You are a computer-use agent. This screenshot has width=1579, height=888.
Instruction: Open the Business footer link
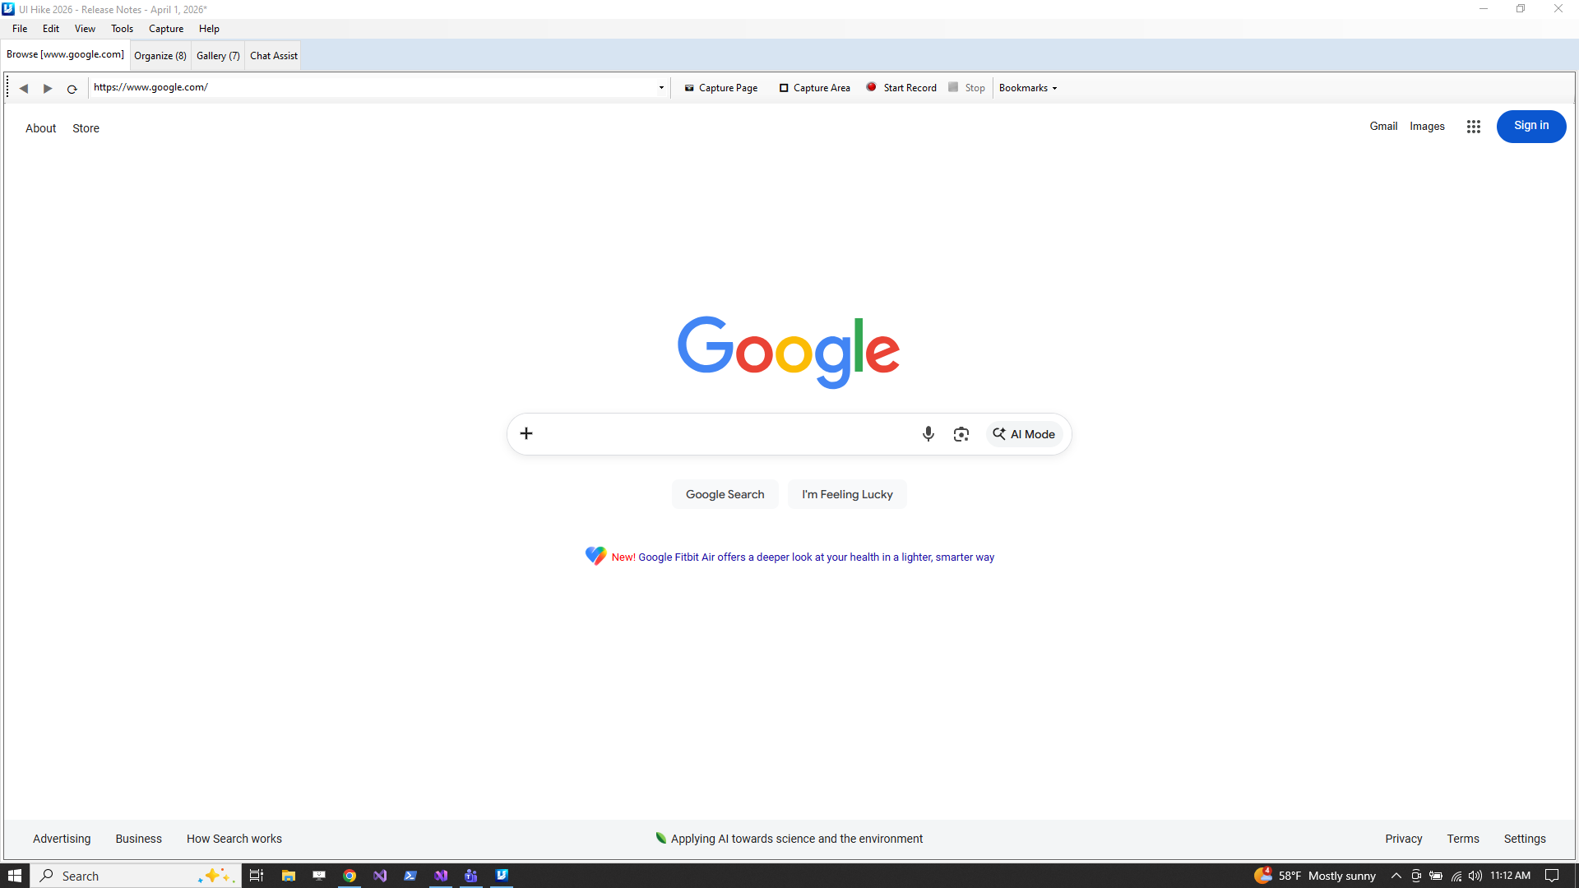point(138,839)
